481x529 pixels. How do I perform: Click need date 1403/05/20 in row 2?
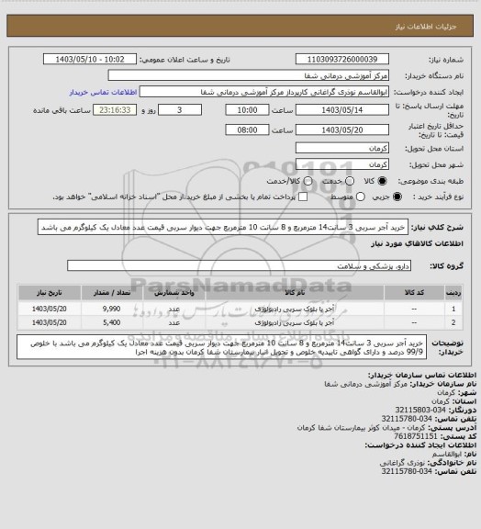50,323
